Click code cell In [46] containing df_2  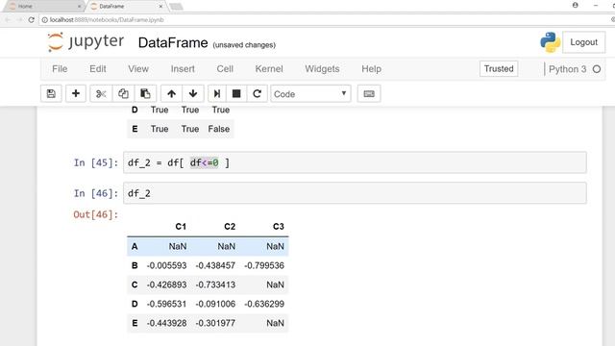point(355,193)
